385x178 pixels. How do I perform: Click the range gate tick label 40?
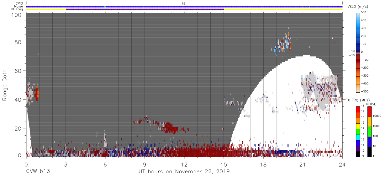[18, 100]
